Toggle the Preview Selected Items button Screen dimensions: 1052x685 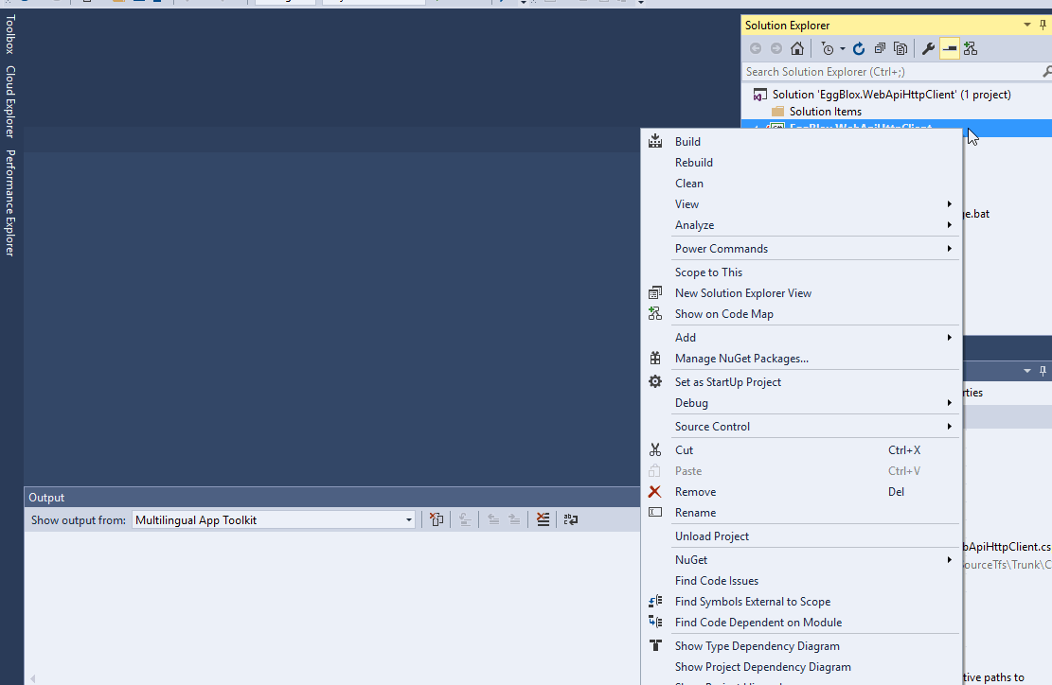950,49
